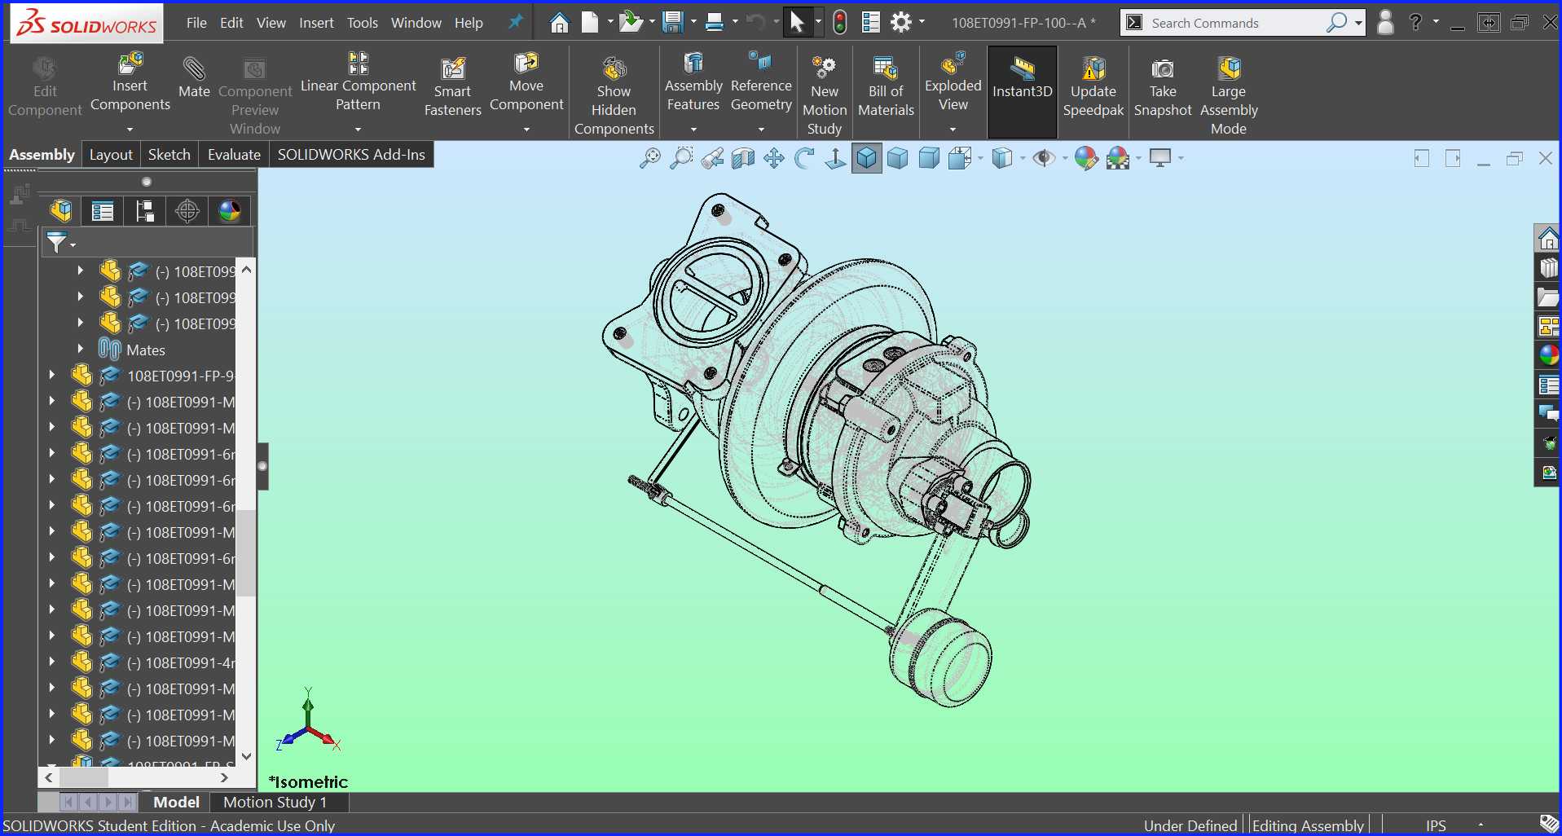
Task: Switch to SOLIDWORKS Add-Ins tab
Action: pos(351,155)
